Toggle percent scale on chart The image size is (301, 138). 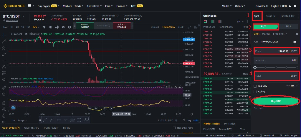coord(184,120)
